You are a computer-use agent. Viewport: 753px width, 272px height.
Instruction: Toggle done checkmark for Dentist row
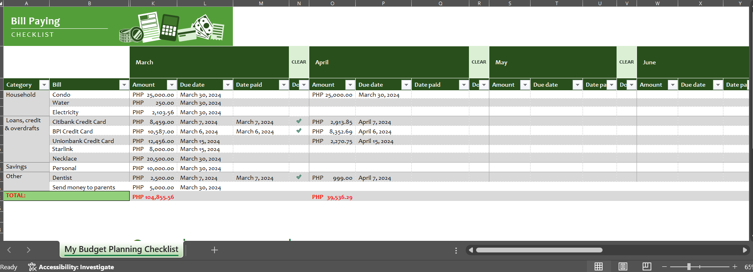(x=299, y=177)
